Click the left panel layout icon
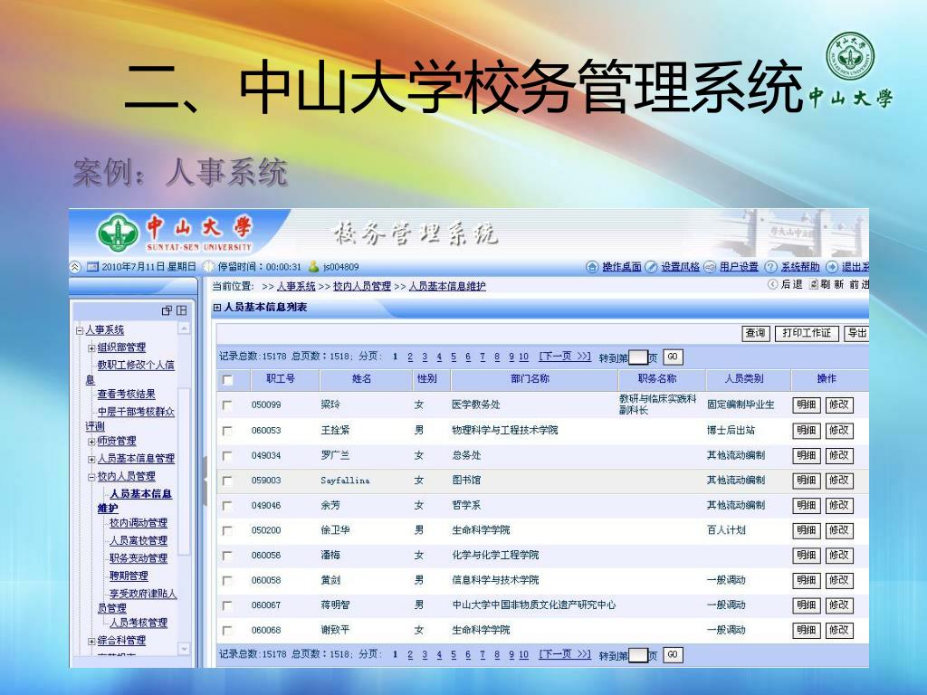This screenshot has height=695, width=927. click(x=181, y=310)
